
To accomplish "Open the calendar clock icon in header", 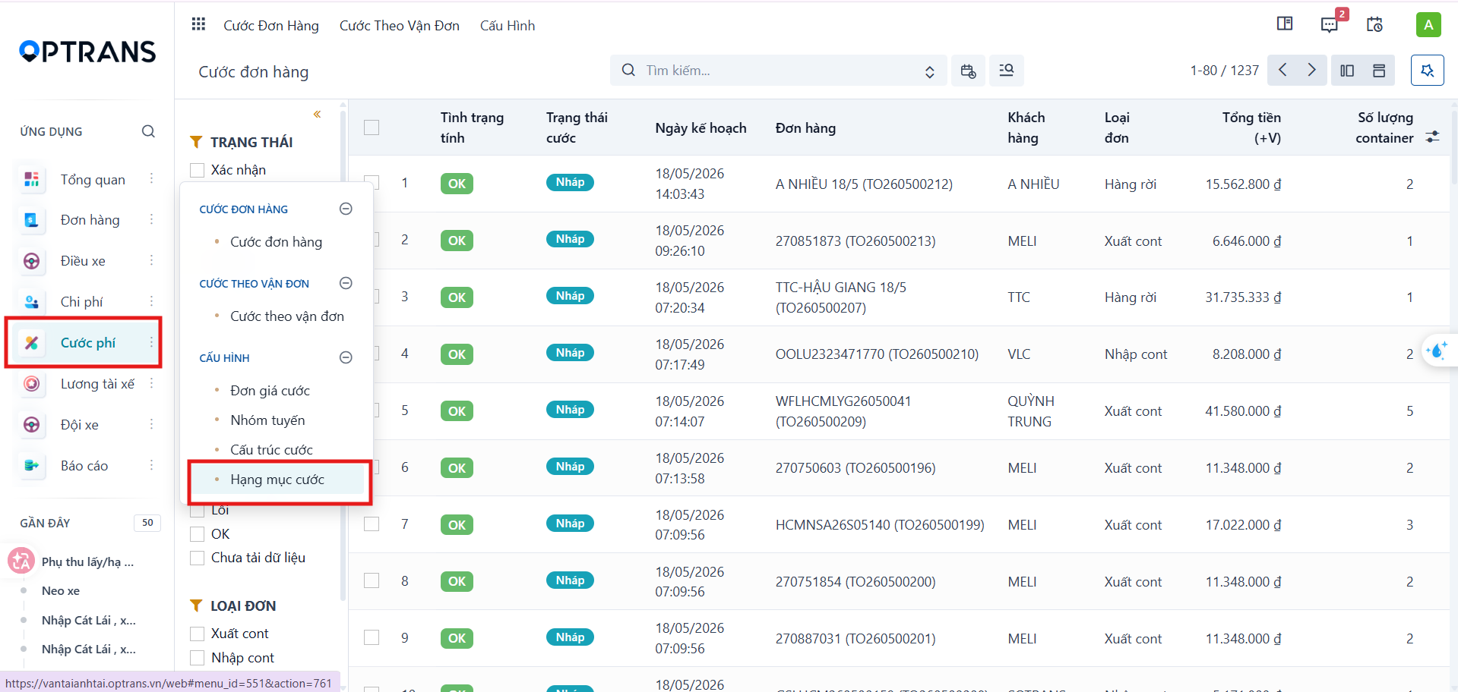I will click(x=1374, y=24).
